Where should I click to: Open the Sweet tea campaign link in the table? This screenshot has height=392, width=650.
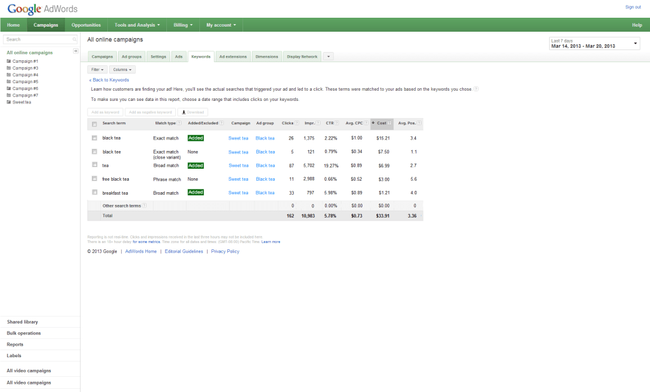click(x=238, y=138)
